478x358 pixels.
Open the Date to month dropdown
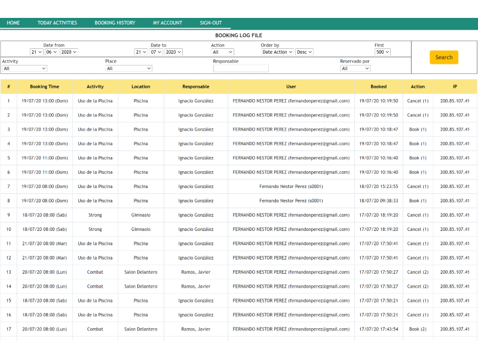[x=156, y=53]
